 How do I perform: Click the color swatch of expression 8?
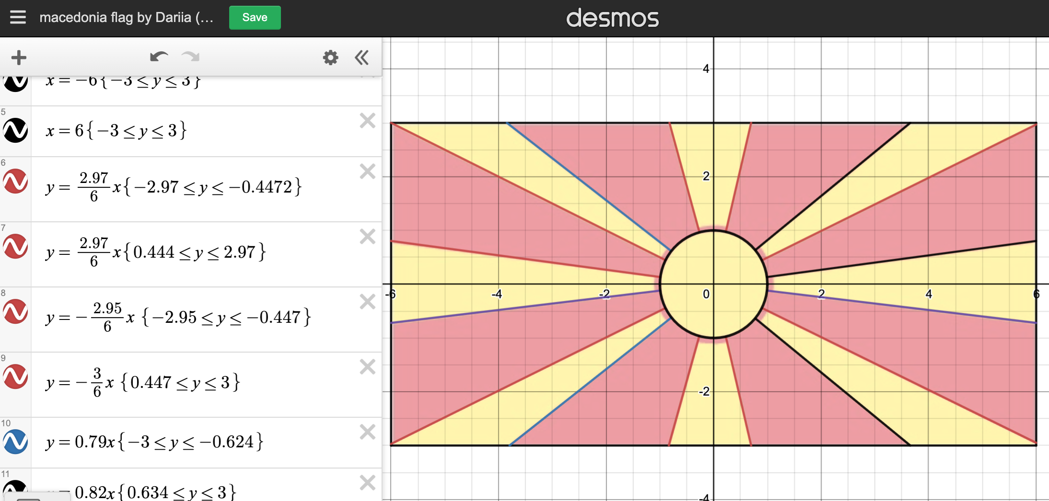[x=15, y=312]
